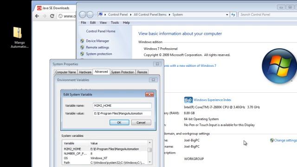Screen dimensions: 297x167
Task: Switch to the Computer Name tab
Action: click(x=65, y=72)
